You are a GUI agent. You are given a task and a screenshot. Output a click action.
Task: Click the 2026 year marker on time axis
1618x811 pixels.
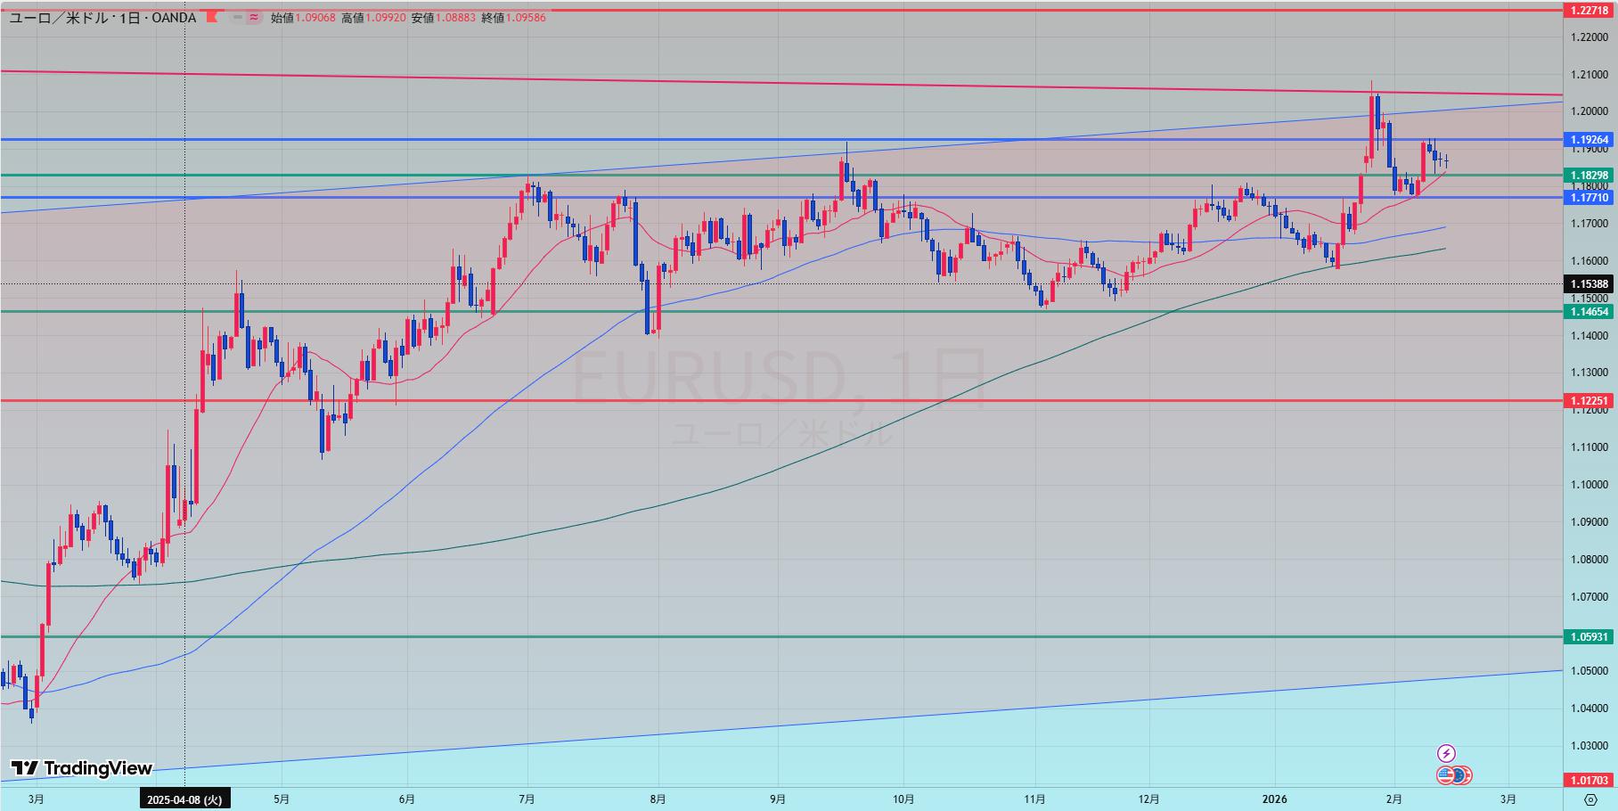pyautogui.click(x=1275, y=799)
